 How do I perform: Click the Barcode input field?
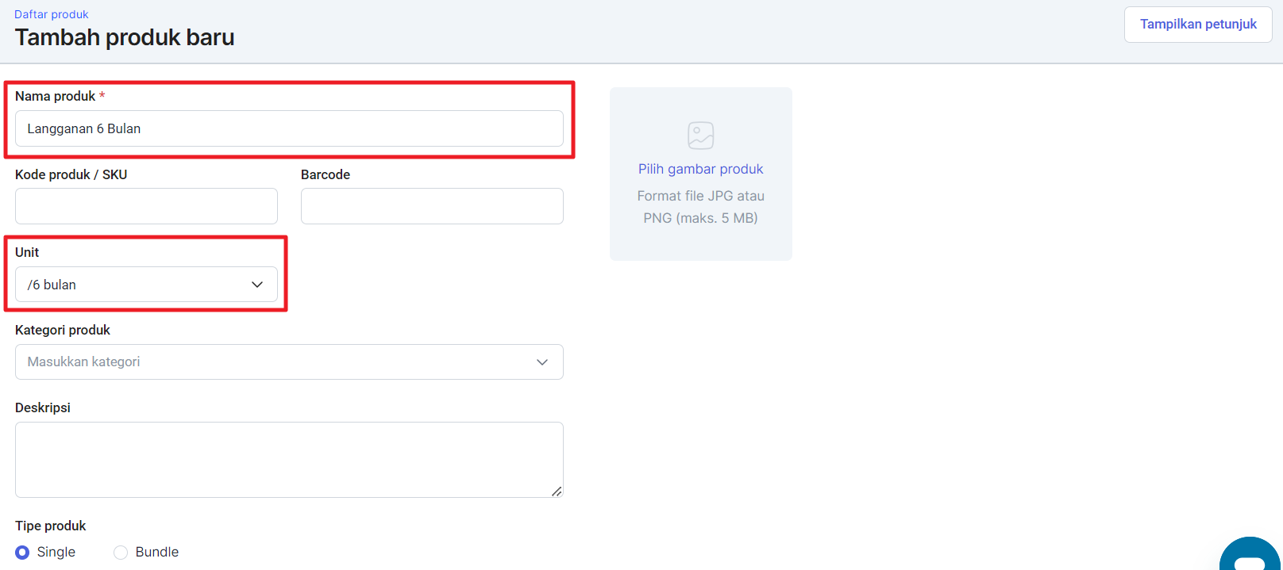click(x=432, y=206)
